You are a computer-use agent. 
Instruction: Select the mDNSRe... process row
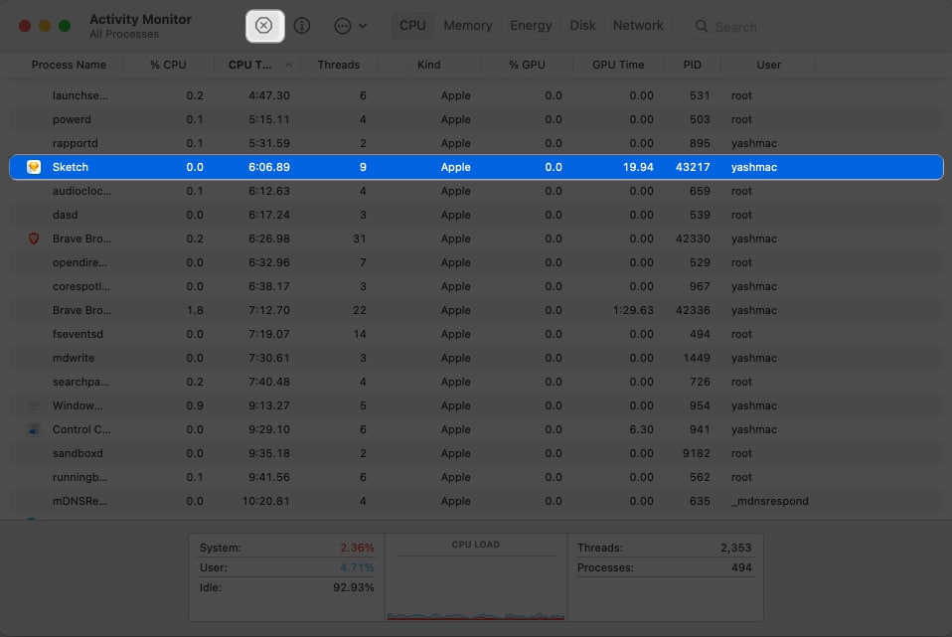476,501
